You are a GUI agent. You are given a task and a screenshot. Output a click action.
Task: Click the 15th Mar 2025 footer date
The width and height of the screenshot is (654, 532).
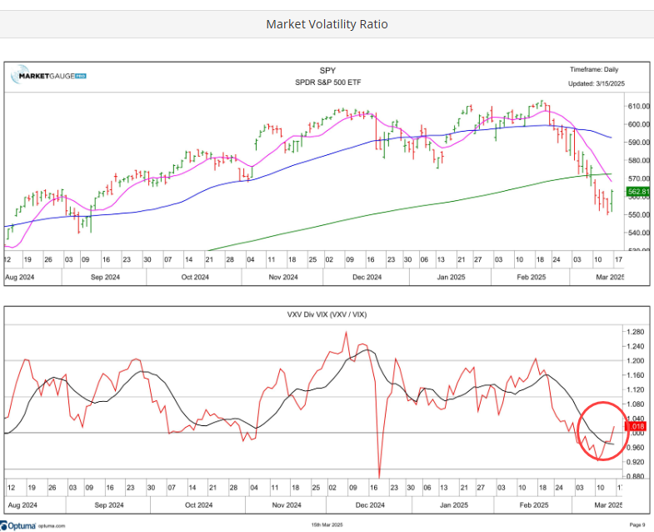(x=327, y=524)
